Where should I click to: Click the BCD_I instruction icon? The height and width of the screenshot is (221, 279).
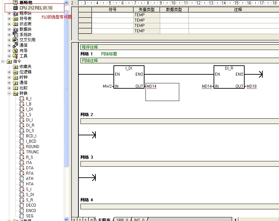click(22, 136)
